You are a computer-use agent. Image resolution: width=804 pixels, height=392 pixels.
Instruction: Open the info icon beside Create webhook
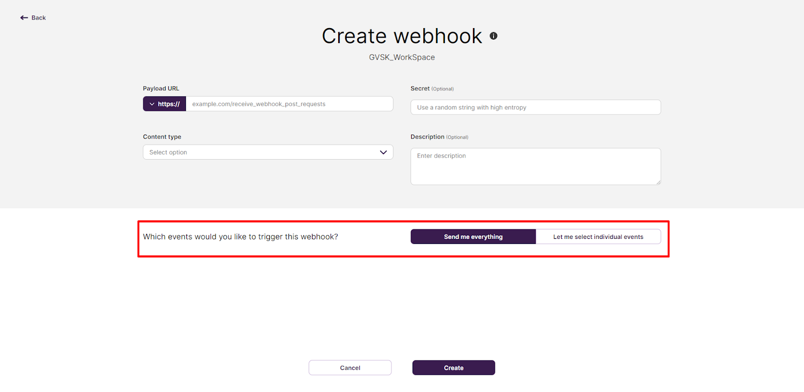pyautogui.click(x=493, y=36)
